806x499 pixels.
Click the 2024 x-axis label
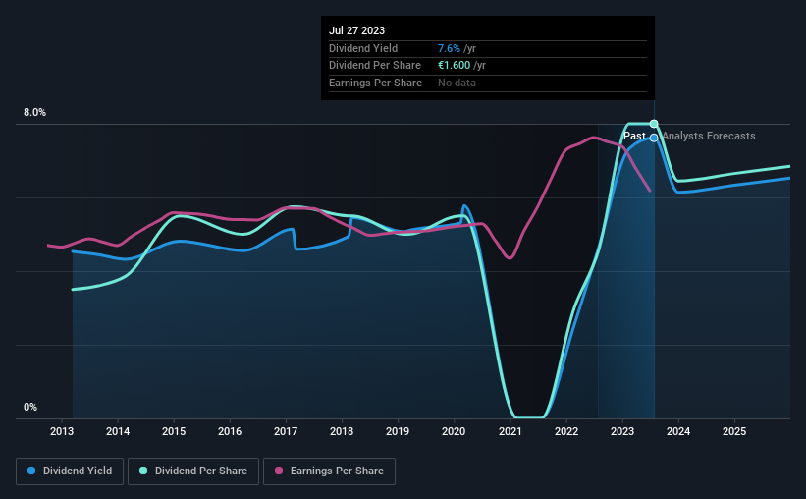click(678, 431)
